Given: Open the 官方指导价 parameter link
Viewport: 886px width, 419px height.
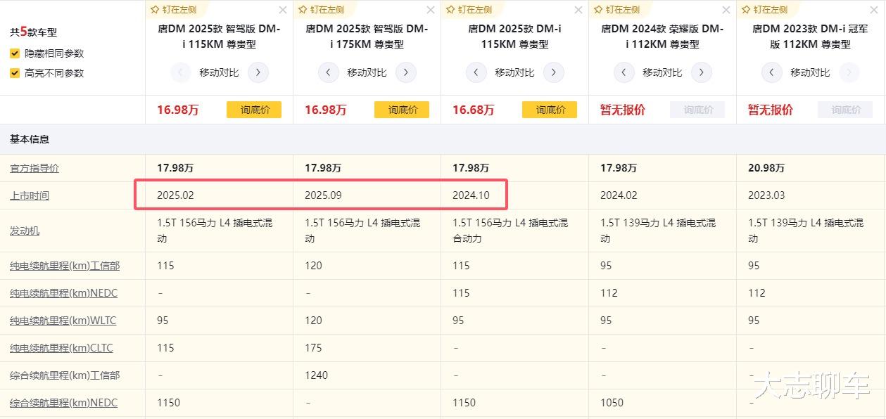Looking at the screenshot, I should (34, 169).
